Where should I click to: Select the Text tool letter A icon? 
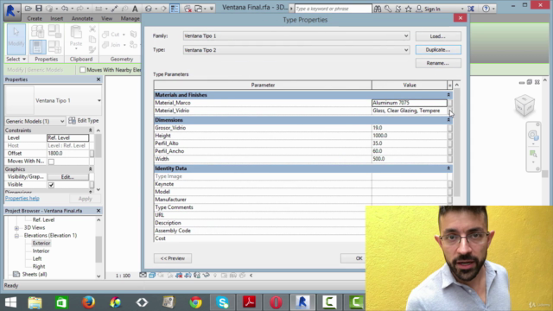135,9
